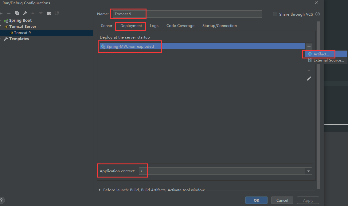The image size is (348, 206).
Task: Confirm with the OK button
Action: coord(256,200)
